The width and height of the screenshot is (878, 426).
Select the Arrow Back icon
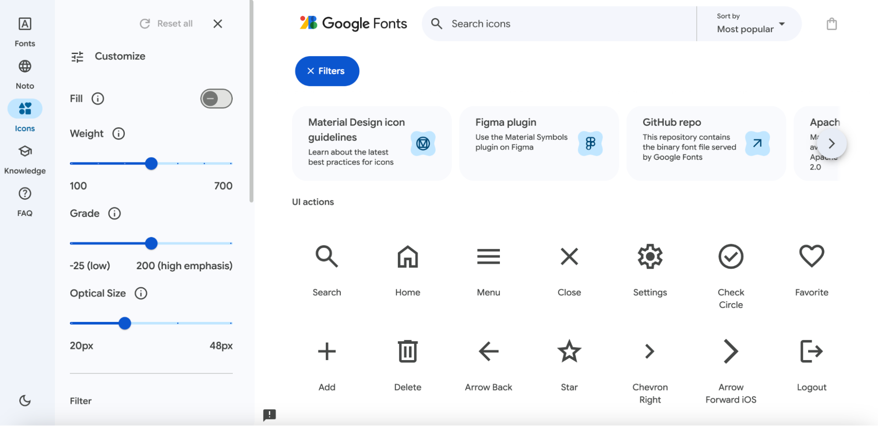coord(488,351)
